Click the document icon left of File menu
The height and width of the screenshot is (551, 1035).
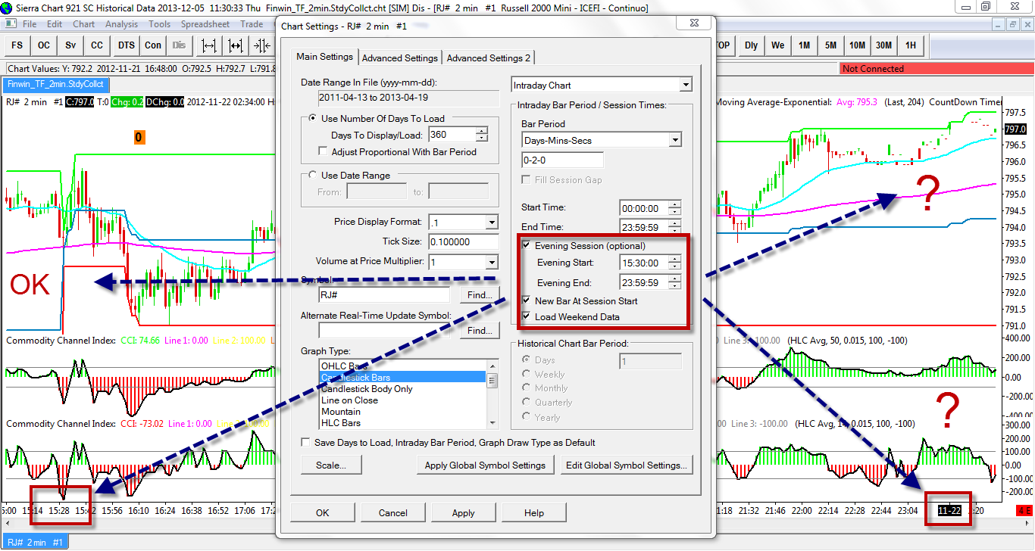click(11, 24)
